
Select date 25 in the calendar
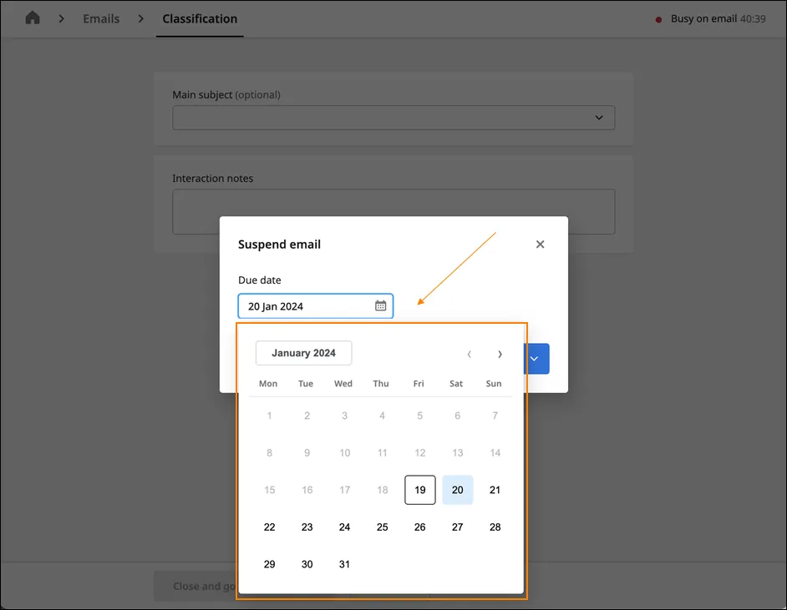(383, 527)
